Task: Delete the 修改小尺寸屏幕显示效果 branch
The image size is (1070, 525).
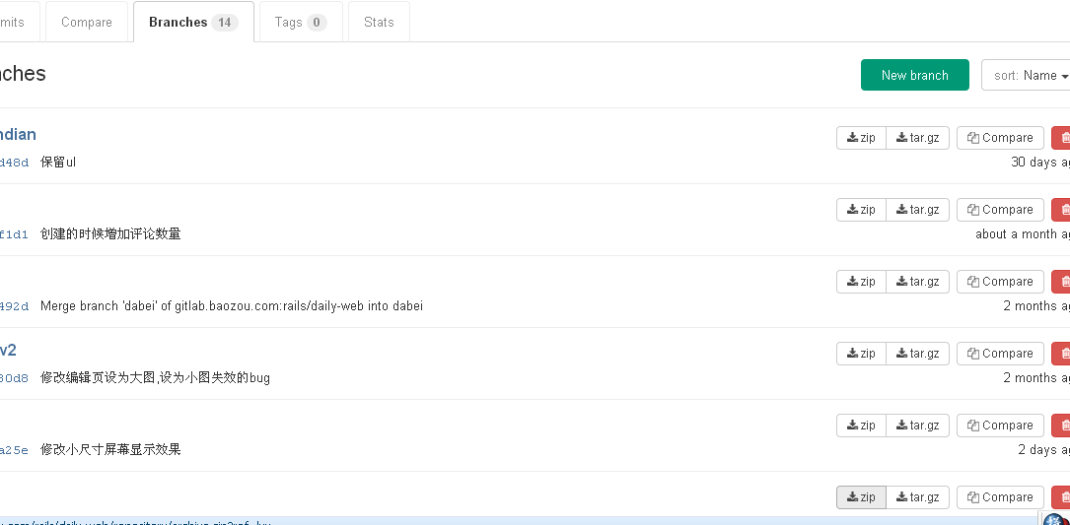Action: 1061,426
